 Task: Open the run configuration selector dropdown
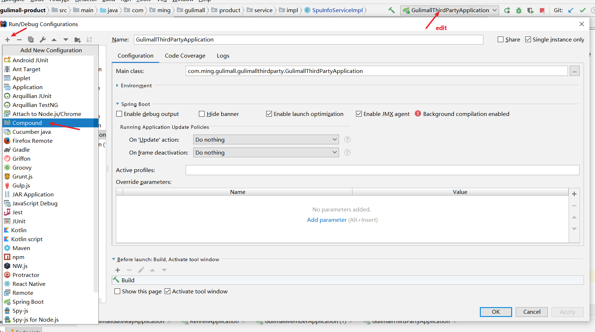[x=450, y=10]
